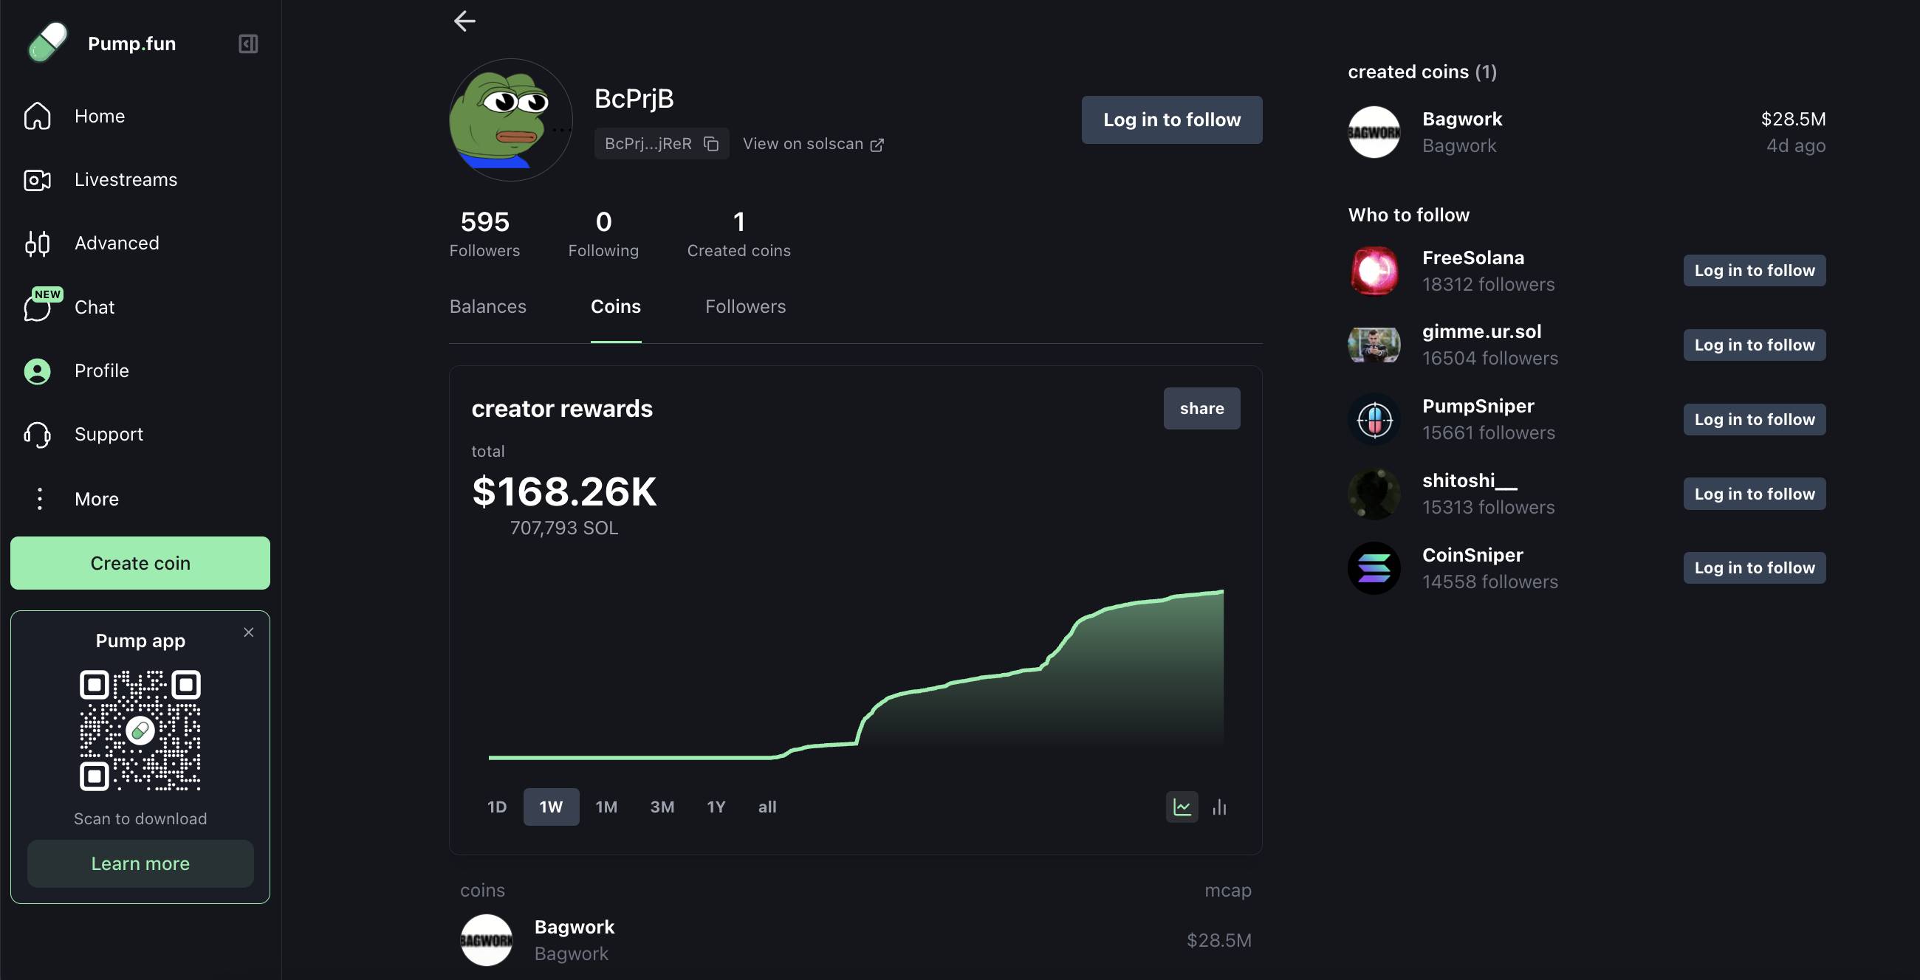Click the Chat bubble icon
The height and width of the screenshot is (980, 1920).
(x=37, y=308)
